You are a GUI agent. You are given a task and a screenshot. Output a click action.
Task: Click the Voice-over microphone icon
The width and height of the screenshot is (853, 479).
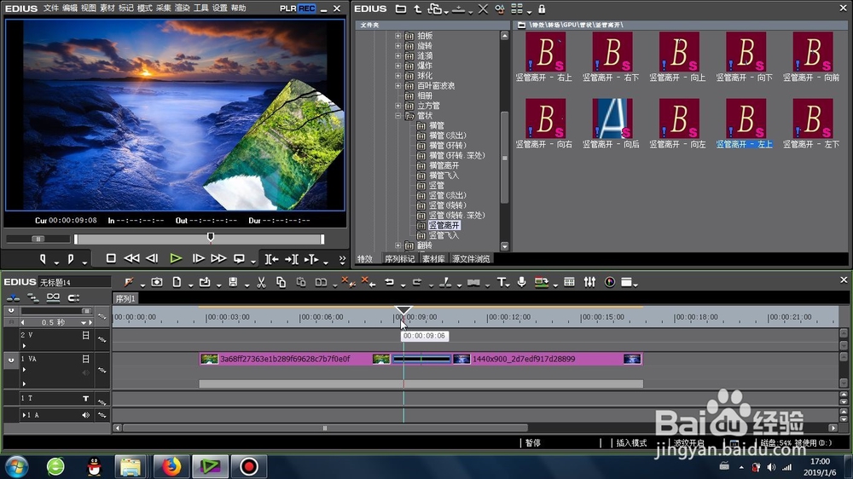pyautogui.click(x=522, y=282)
